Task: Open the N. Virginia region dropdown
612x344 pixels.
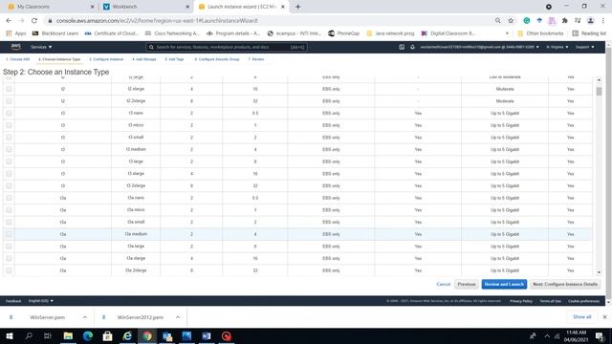Action: tap(557, 47)
